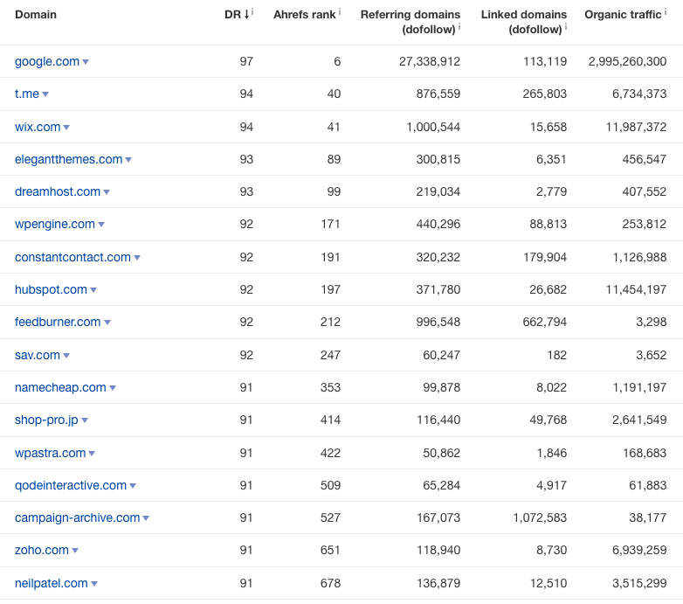Sort the table by the DR column
Screen dimensions: 683x604
point(237,14)
